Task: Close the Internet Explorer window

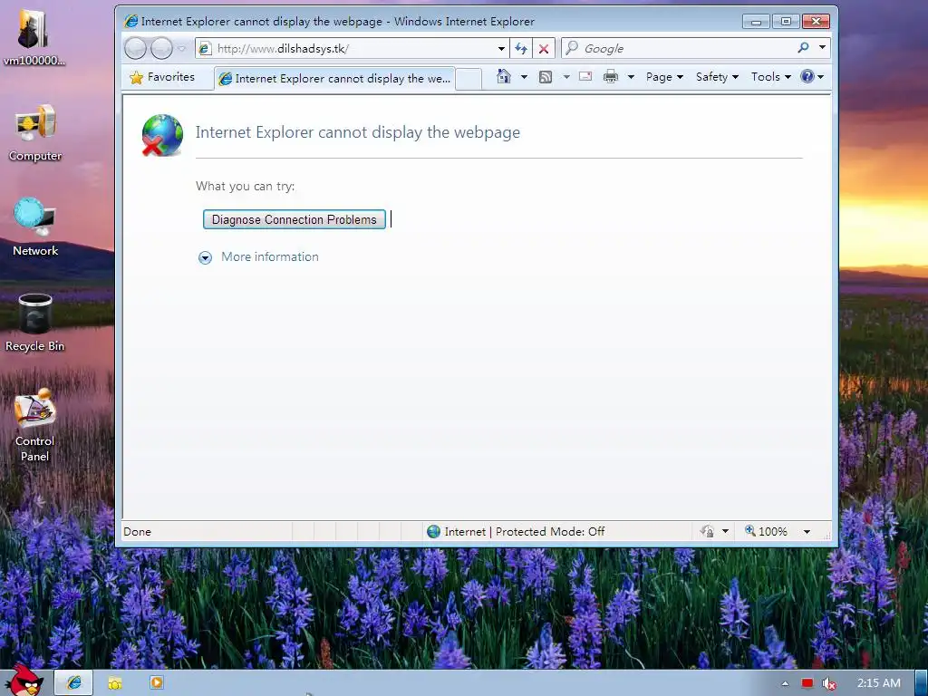Action: (817, 22)
